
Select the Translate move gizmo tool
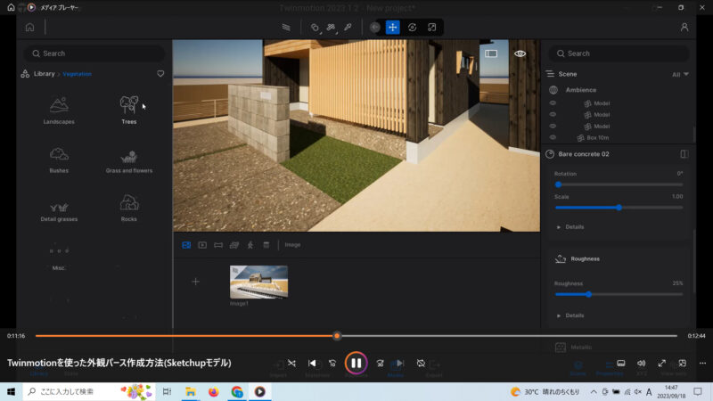(x=392, y=28)
